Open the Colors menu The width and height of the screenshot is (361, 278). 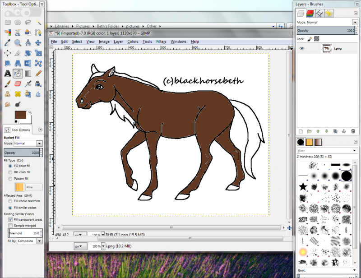click(133, 42)
